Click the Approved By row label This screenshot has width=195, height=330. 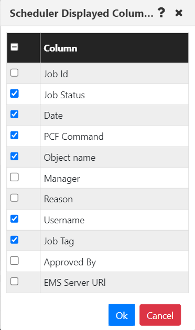70,262
